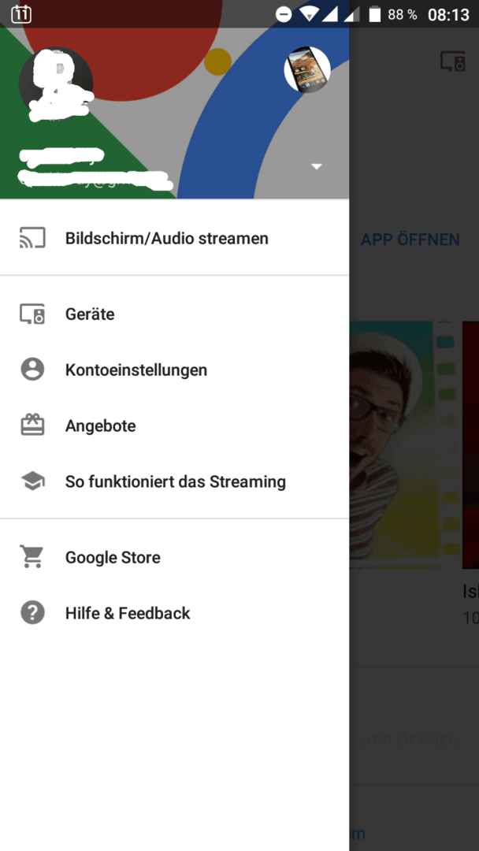Tap the do-not-disturb icon in the status bar
Viewport: 479px width, 851px height.
click(283, 15)
